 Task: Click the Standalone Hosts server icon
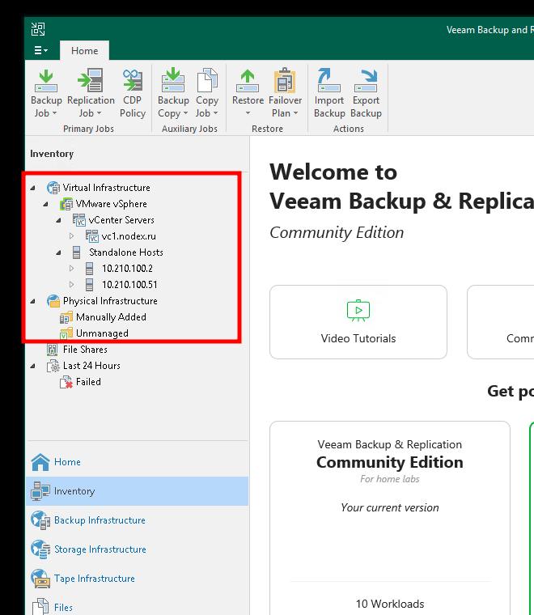click(76, 252)
